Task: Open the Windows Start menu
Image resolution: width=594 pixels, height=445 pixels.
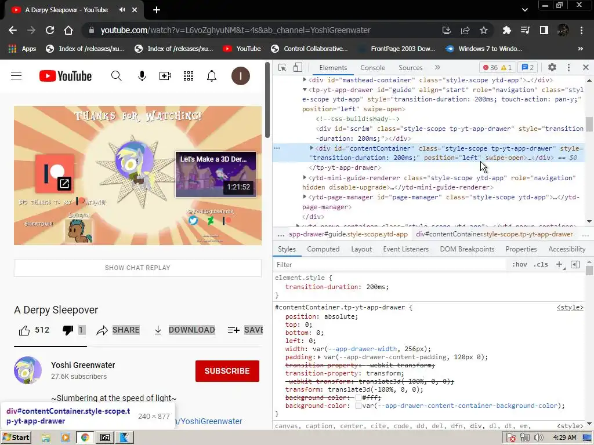Action: pos(16,437)
